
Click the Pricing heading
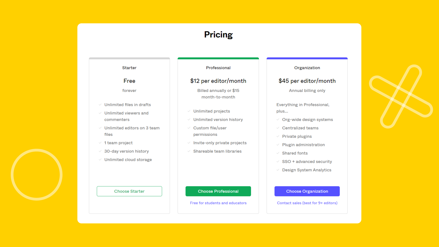[218, 35]
